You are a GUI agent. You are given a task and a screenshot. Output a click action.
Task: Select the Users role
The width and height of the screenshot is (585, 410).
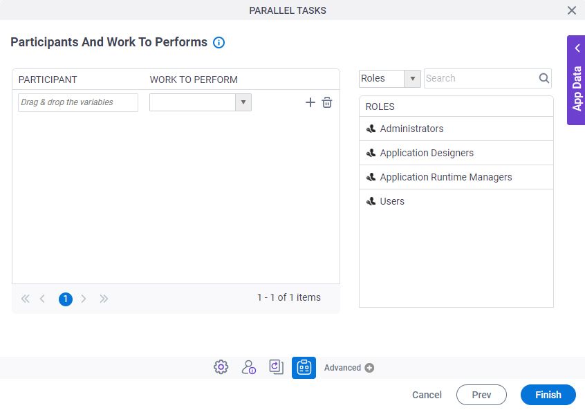(x=456, y=201)
